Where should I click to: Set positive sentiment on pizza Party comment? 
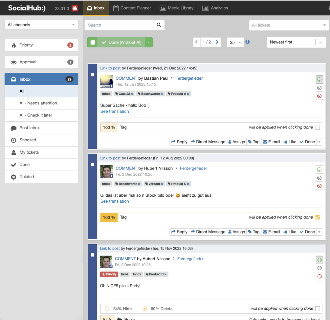319,260
